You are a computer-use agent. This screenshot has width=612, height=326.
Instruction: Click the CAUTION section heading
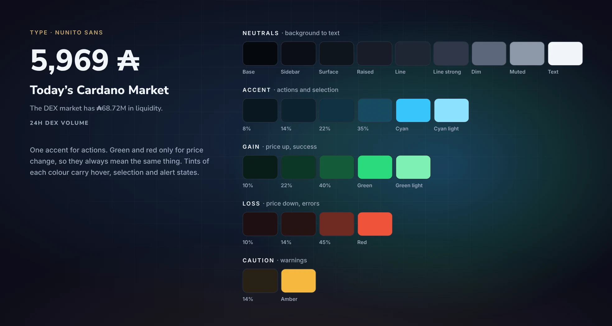[258, 260]
